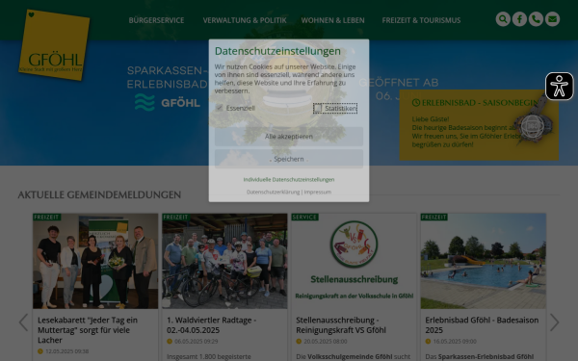Viewport: 578px width, 361px height.
Task: Click the date 06.05.2025 09:29
Action: pyautogui.click(x=197, y=342)
